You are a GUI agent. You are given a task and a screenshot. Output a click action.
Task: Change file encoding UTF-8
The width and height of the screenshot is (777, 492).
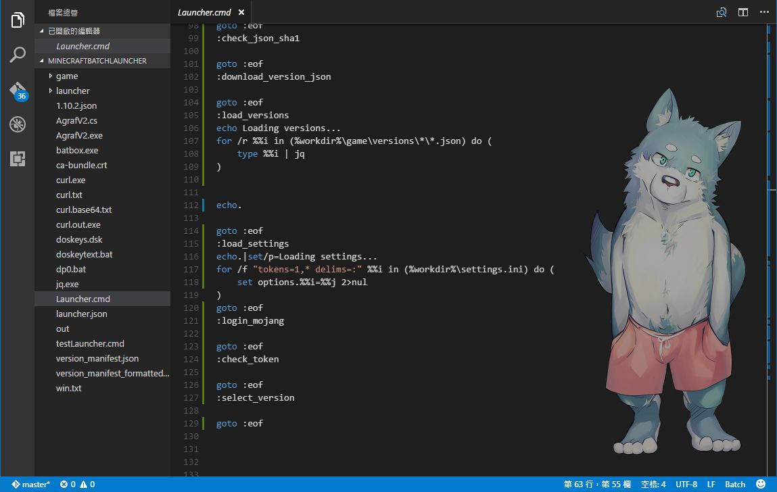pyautogui.click(x=686, y=484)
